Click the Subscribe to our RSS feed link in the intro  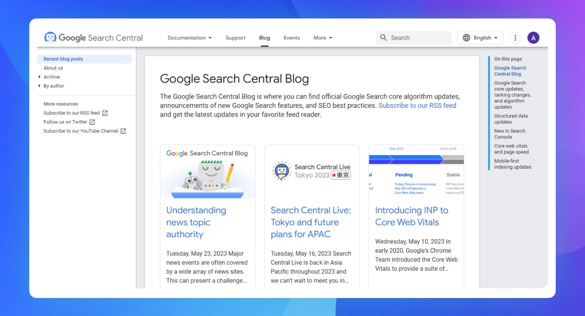[x=417, y=105]
